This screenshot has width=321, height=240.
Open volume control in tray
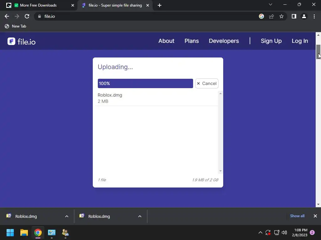coord(284,232)
